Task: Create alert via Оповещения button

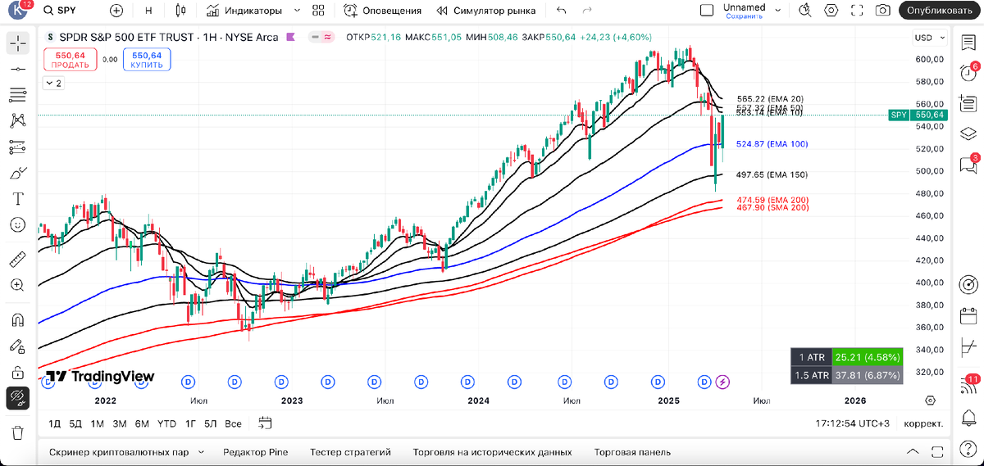Action: coord(383,11)
